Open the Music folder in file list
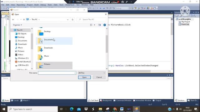Image resolution: width=200 pixels, height=112 pixels. (54, 57)
